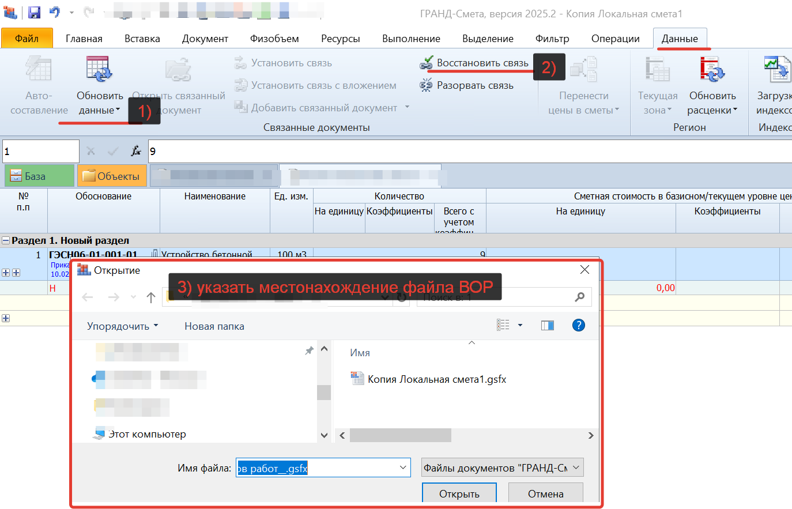The height and width of the screenshot is (509, 792).
Task: Click the formula bar cancel X icon
Action: point(90,151)
